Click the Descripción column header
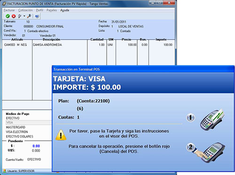 [x=51, y=39]
